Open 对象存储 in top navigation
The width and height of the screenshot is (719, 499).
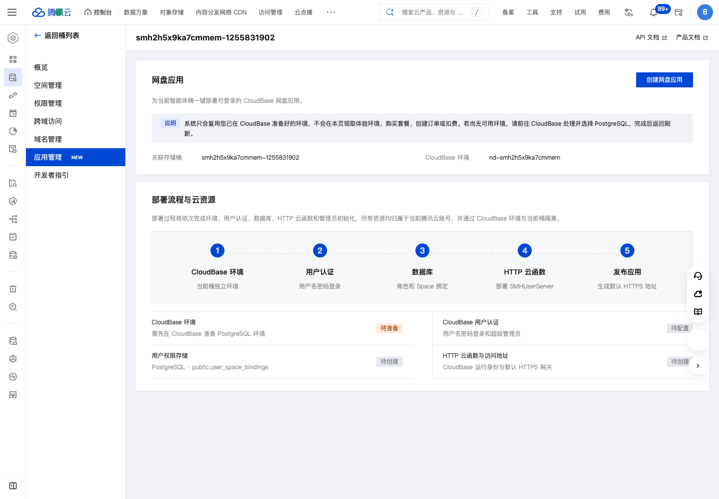click(x=172, y=12)
